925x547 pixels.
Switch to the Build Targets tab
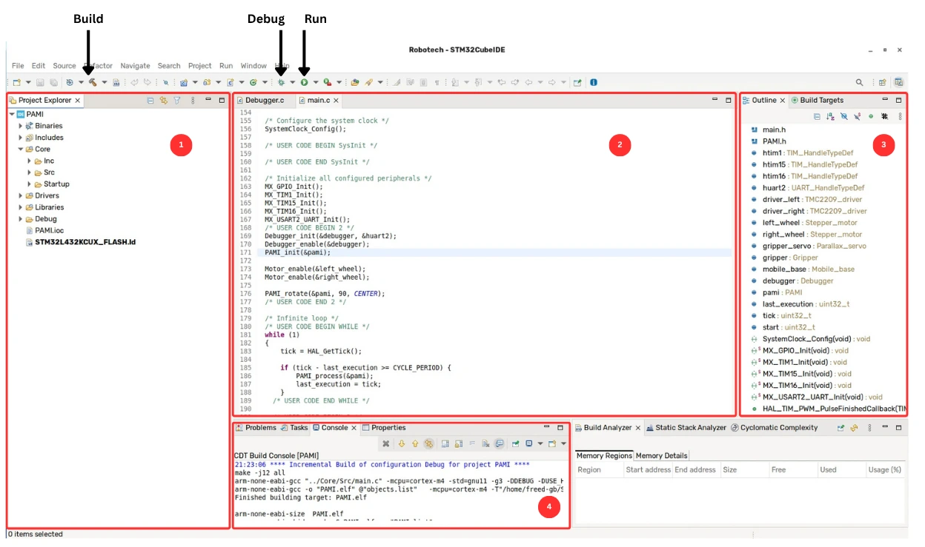[x=817, y=100]
